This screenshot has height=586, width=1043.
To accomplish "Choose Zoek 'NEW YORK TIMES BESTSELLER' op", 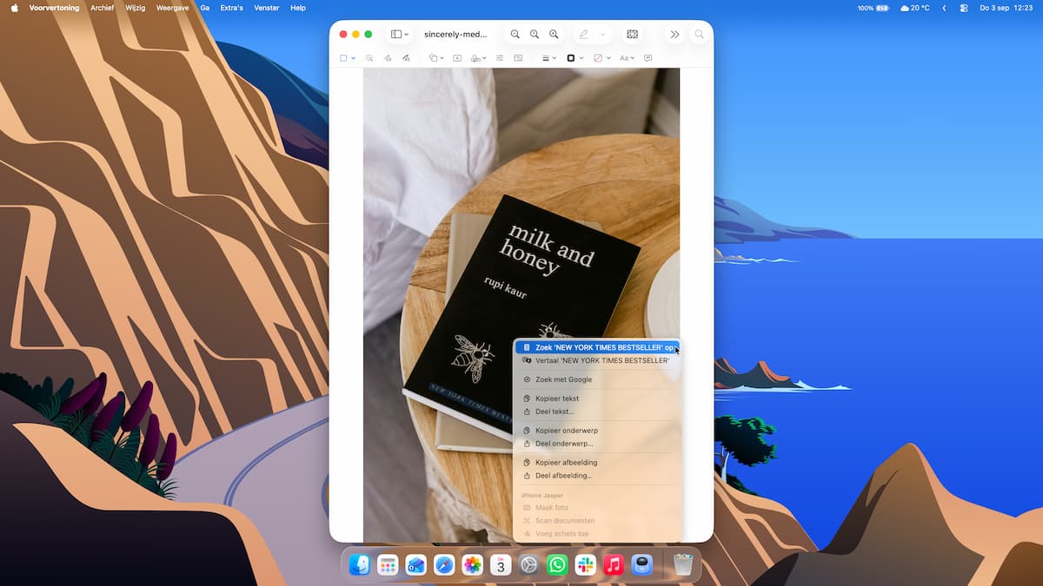I will tap(598, 347).
